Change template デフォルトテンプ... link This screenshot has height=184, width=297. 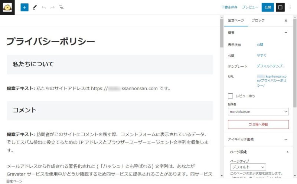click(271, 66)
